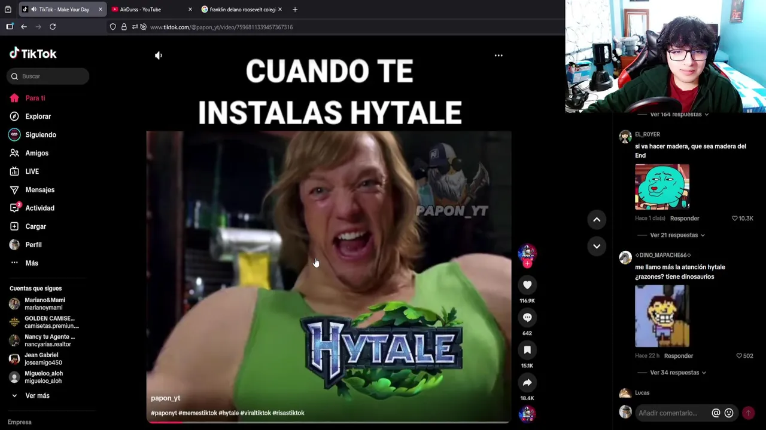Go back in browser history
The width and height of the screenshot is (766, 430).
point(24,27)
